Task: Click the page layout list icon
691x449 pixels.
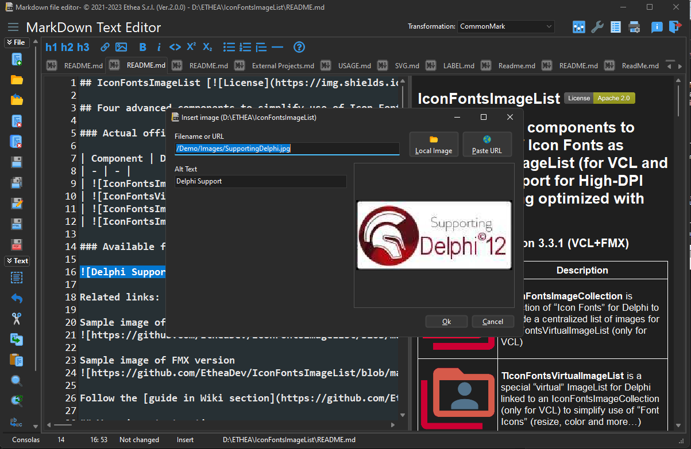Action: coord(616,27)
